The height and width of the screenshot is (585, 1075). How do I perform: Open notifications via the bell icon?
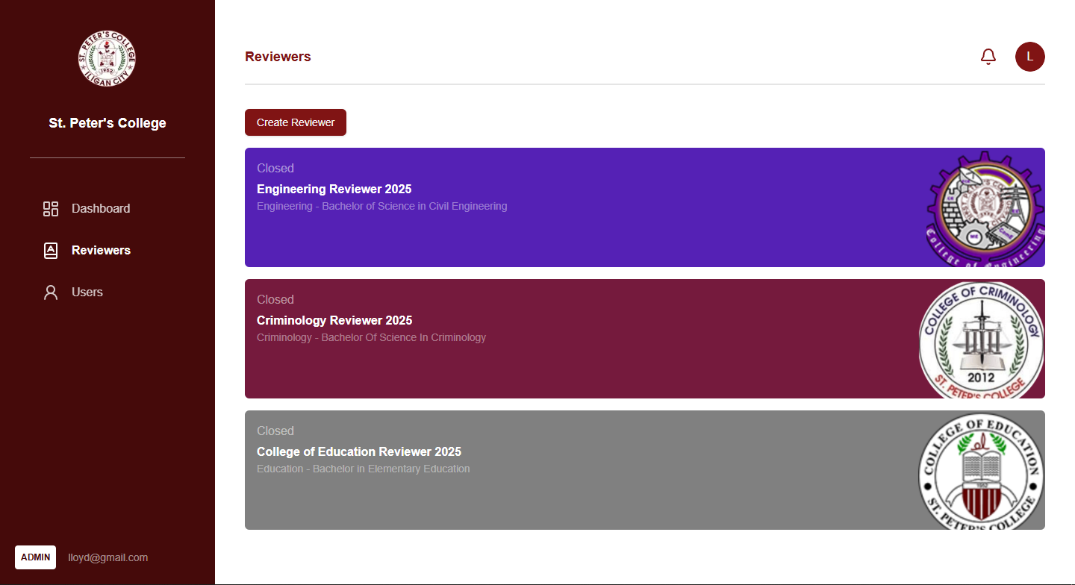(988, 57)
